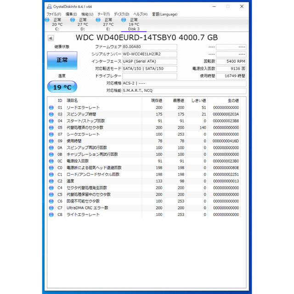Click raw value 000000002251 in row C1
The image size is (294, 294).
[226, 175]
